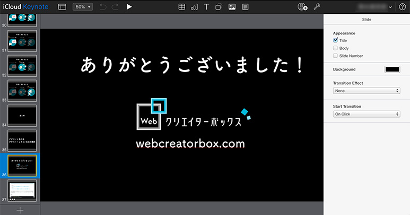
Task: Select slide 32 thumbnail
Action: pyautogui.click(x=22, y=66)
